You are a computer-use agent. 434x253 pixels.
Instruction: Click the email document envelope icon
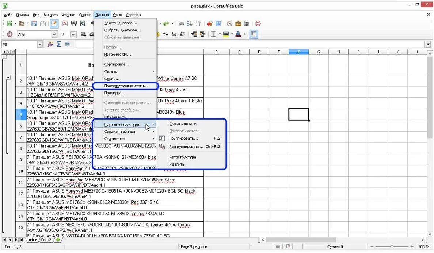click(x=43, y=24)
